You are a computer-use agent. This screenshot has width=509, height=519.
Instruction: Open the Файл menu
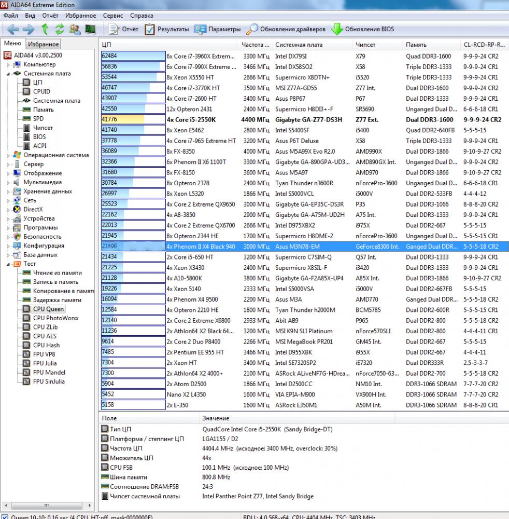point(10,16)
